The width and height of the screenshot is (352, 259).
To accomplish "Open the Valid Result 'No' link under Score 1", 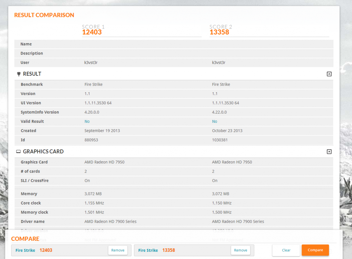I will (x=87, y=121).
